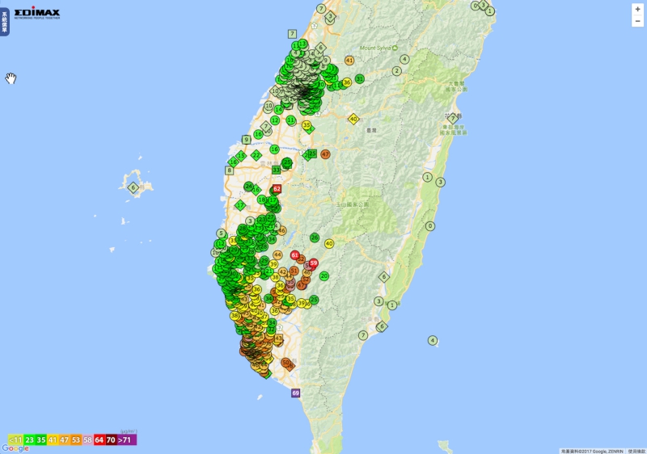Select the offshore island marker labeled 4

pos(433,340)
